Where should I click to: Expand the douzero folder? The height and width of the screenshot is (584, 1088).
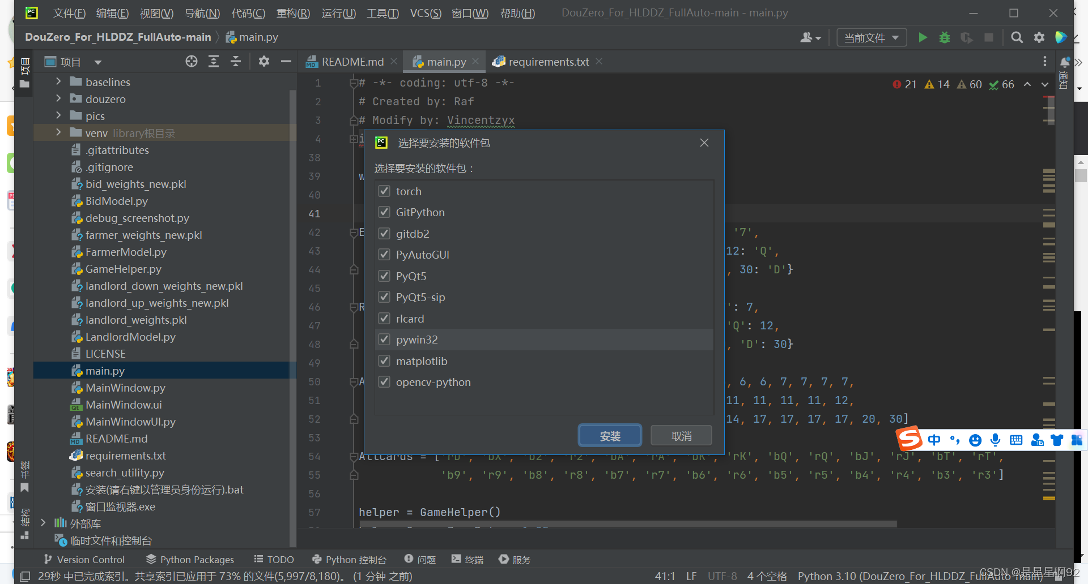tap(58, 98)
